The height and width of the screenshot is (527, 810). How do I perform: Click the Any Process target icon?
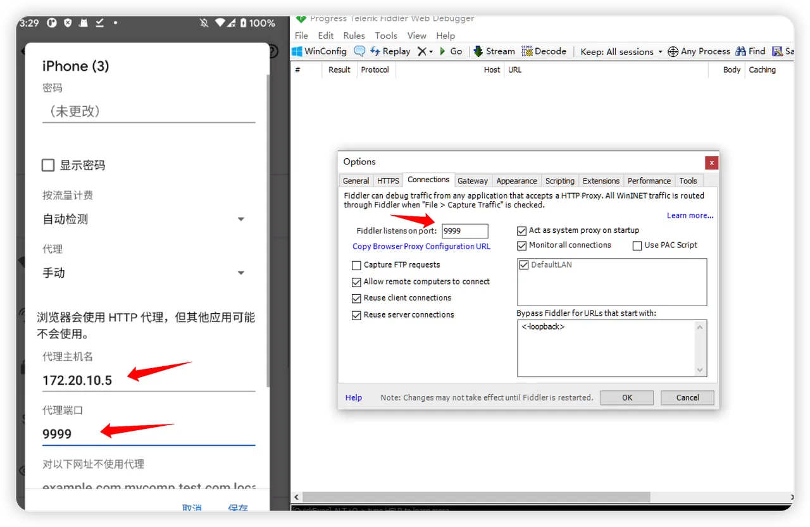673,51
